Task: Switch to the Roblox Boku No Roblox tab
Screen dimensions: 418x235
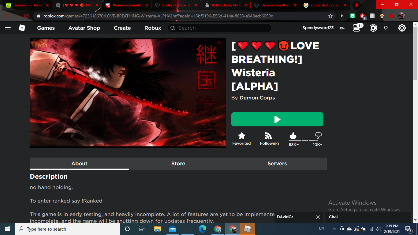Action: pos(226,5)
